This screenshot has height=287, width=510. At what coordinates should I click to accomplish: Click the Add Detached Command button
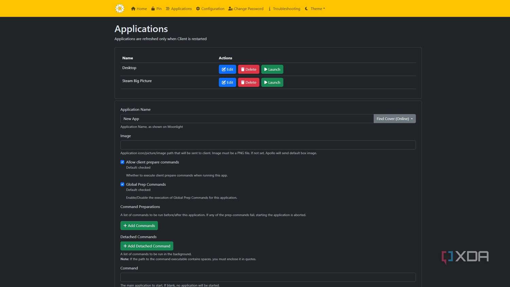tap(147, 246)
